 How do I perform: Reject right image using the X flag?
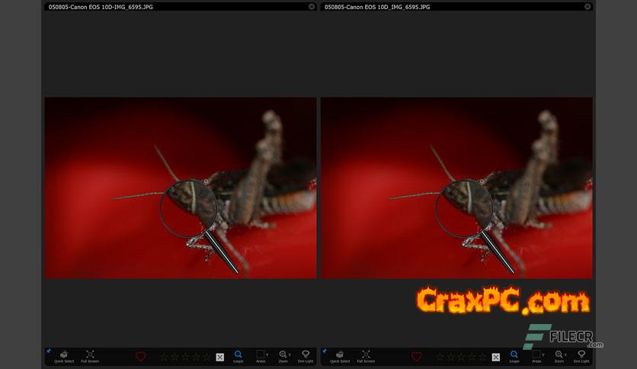pos(495,358)
